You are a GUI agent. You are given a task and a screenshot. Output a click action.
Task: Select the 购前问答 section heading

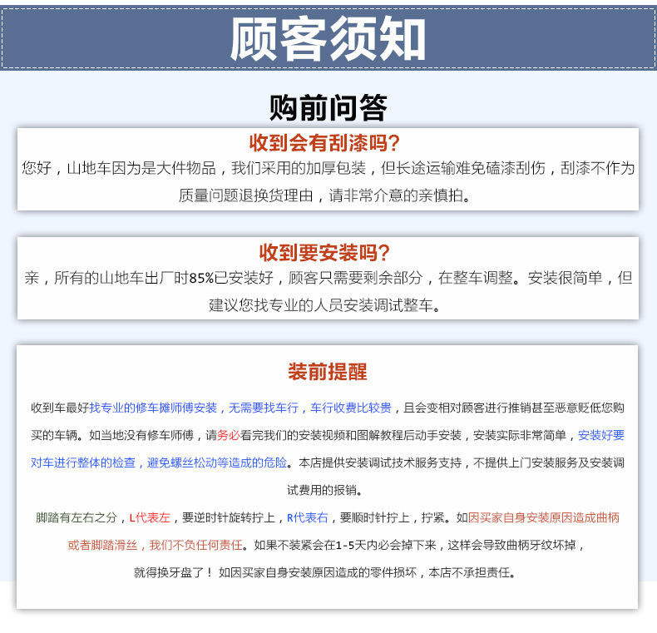click(x=328, y=107)
